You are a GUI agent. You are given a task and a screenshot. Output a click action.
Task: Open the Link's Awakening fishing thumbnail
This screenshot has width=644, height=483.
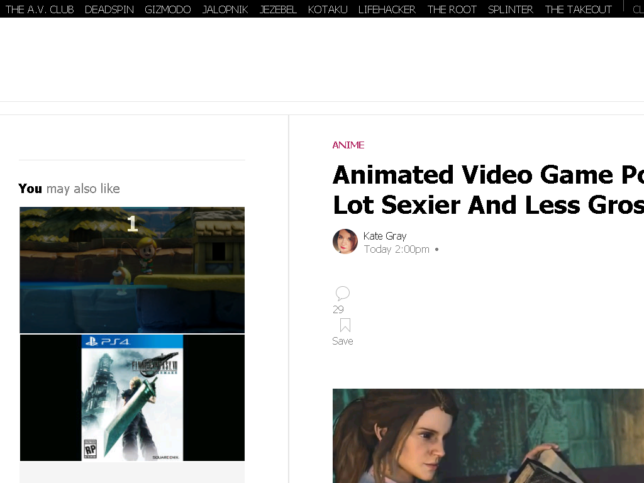tap(132, 270)
